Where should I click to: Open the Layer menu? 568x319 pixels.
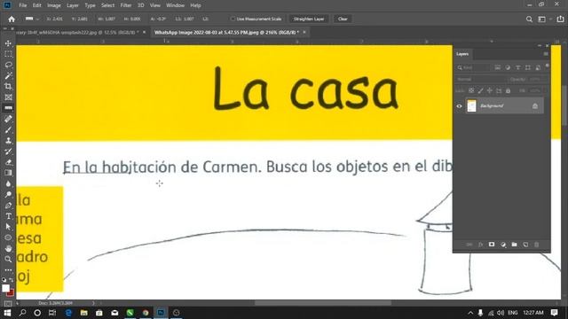(73, 5)
